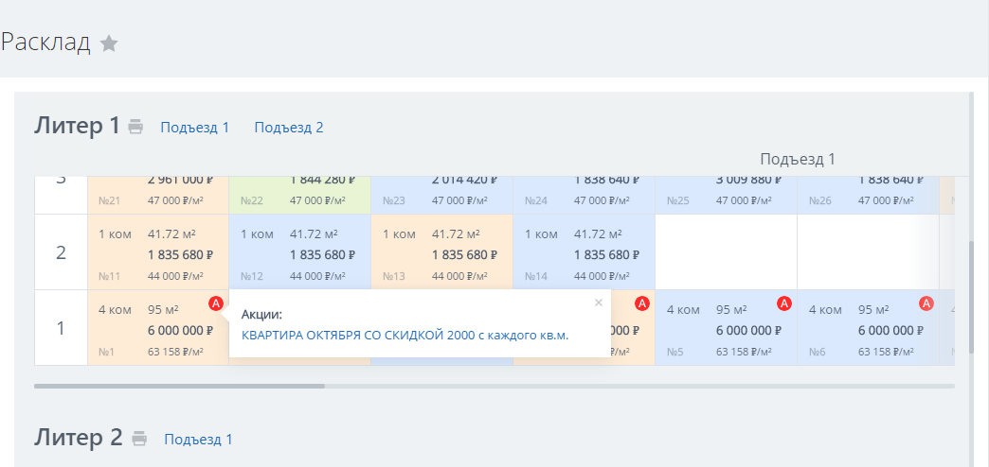Click the favorite star next to Расклад
Image resolution: width=989 pixels, height=467 pixels.
[109, 43]
